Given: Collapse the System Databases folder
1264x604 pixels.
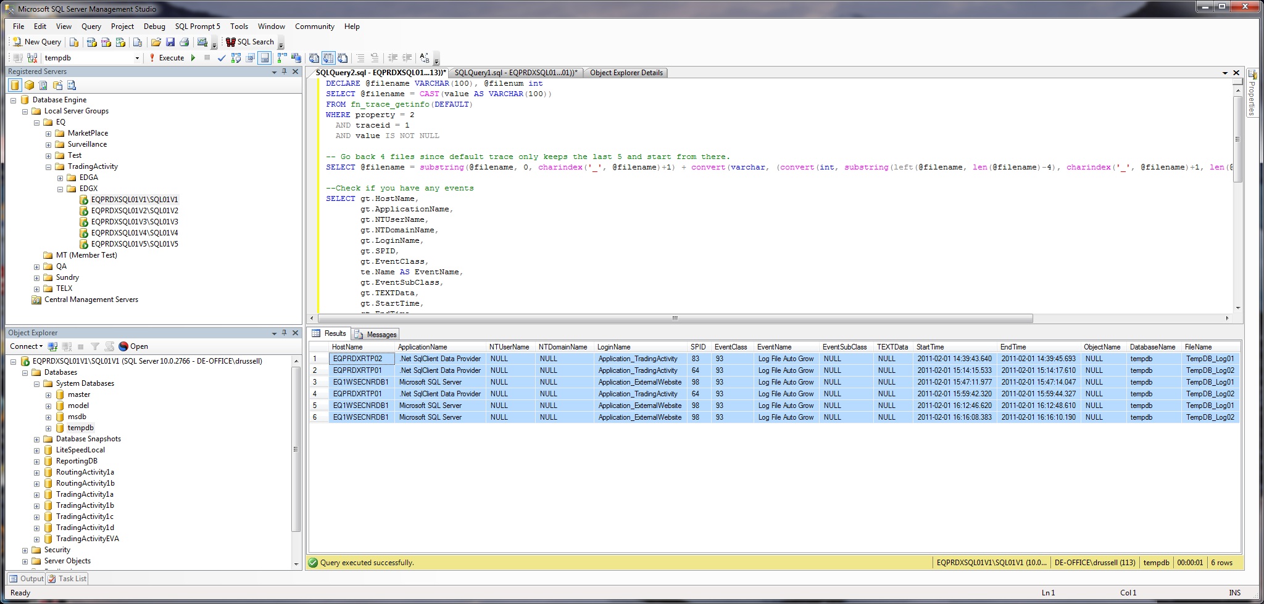Looking at the screenshot, I should [38, 383].
